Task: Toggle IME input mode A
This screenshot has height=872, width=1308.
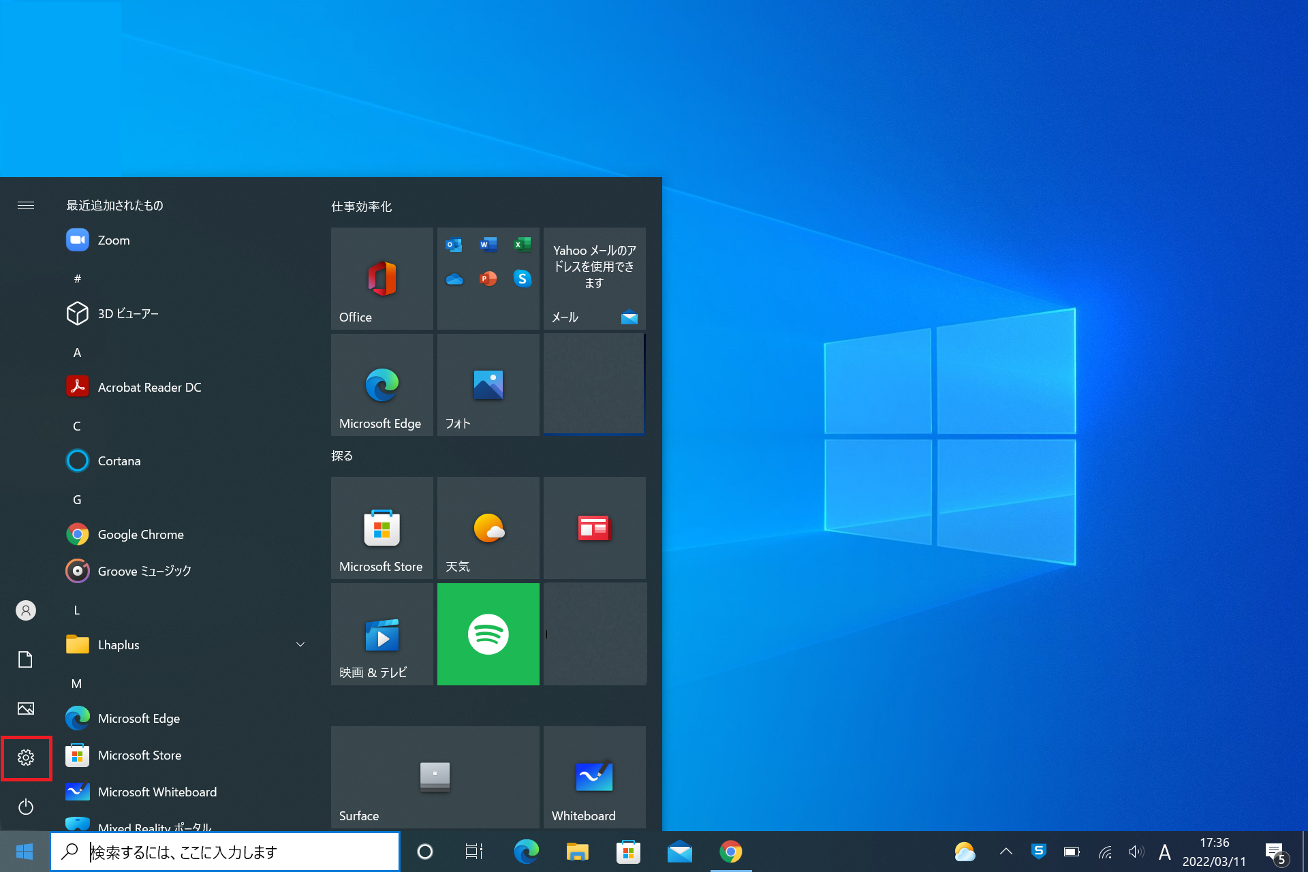Action: tap(1165, 852)
